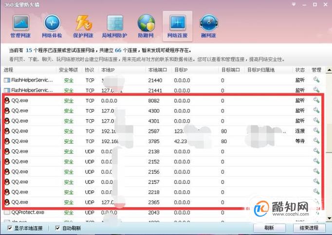Click the vertical scrollbar thumb
The height and width of the screenshot is (235, 332).
click(x=329, y=139)
